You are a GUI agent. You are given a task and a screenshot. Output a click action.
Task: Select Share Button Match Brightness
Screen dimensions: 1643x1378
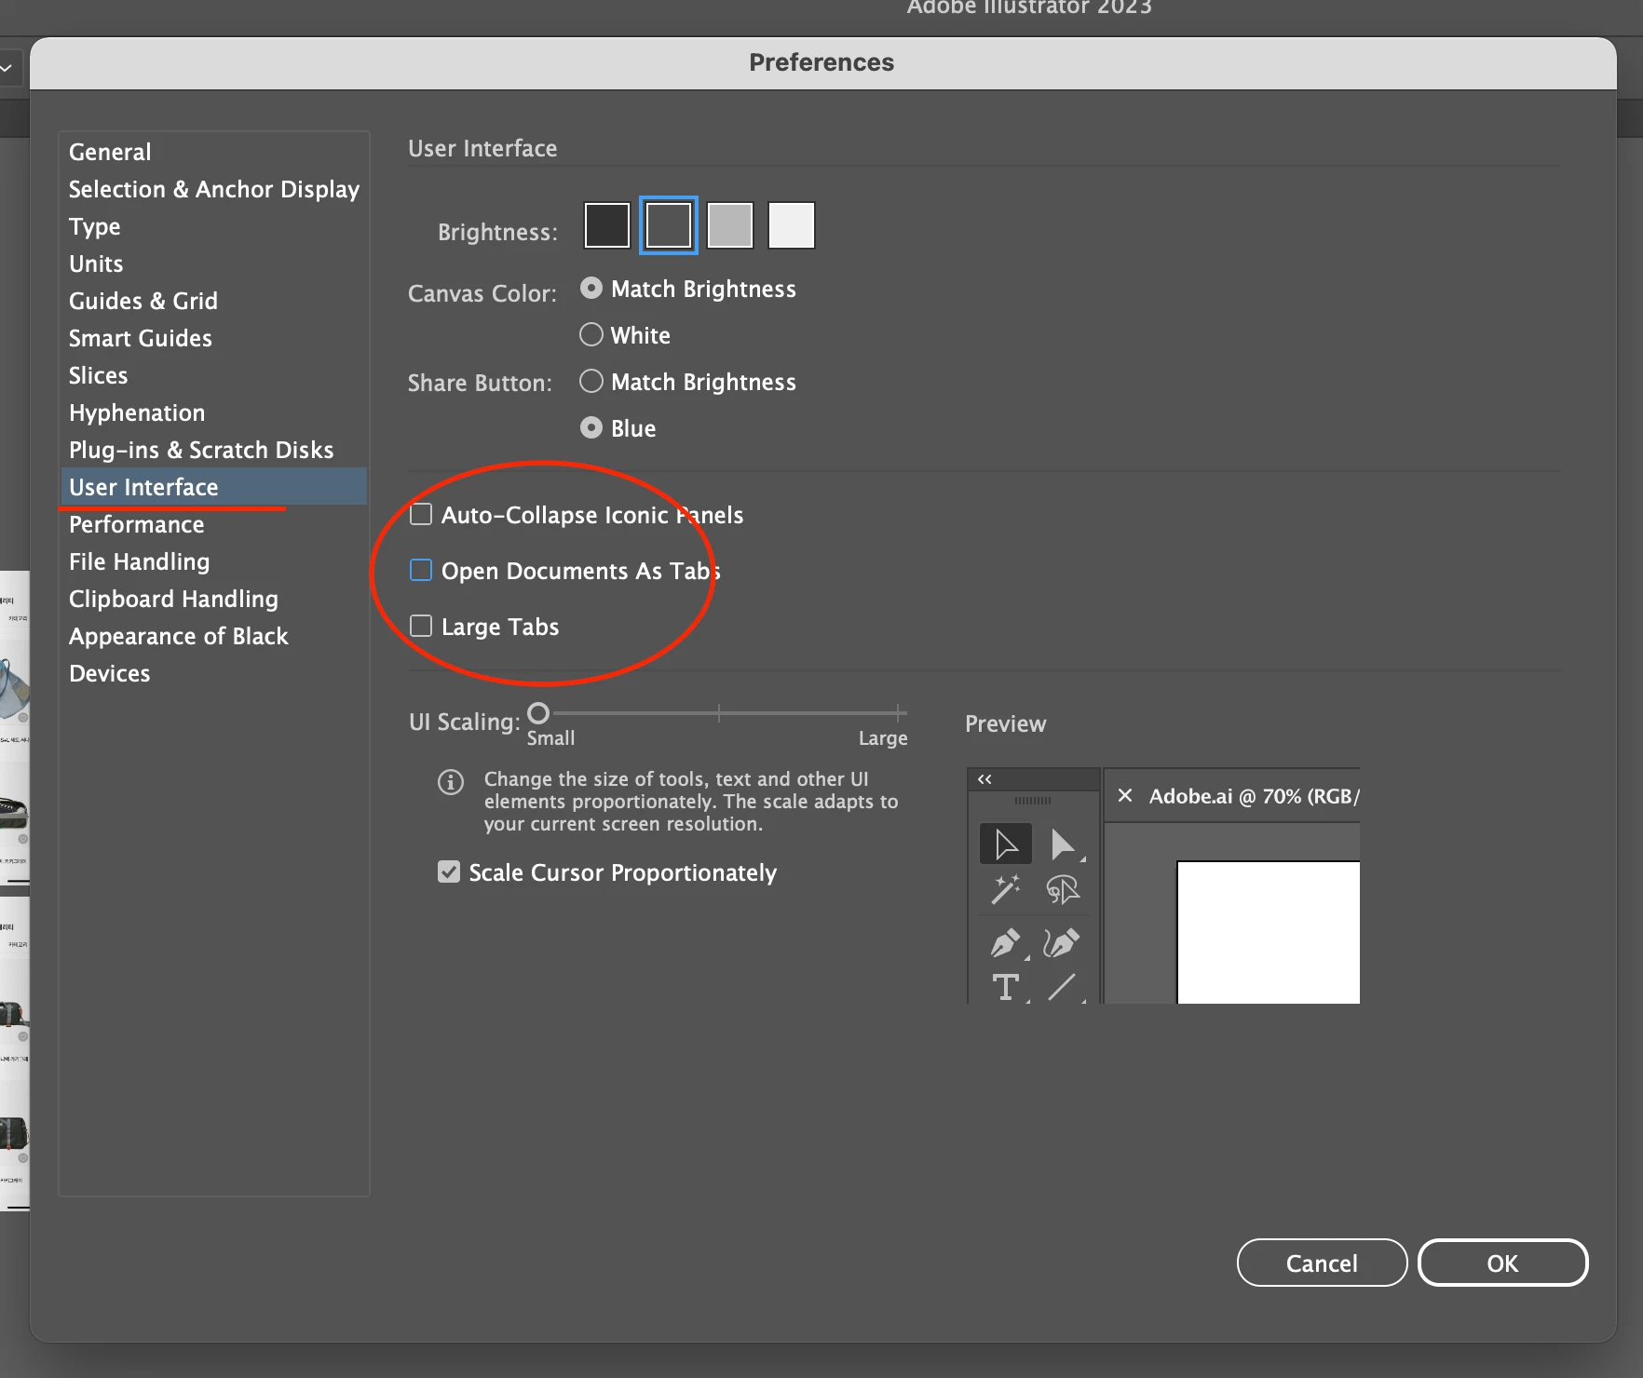pos(591,382)
